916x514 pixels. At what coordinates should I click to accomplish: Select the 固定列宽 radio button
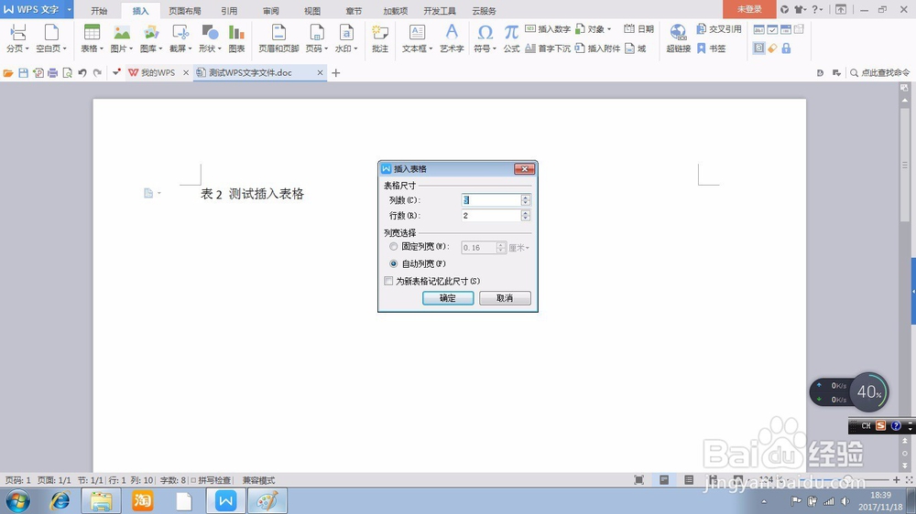pos(394,247)
